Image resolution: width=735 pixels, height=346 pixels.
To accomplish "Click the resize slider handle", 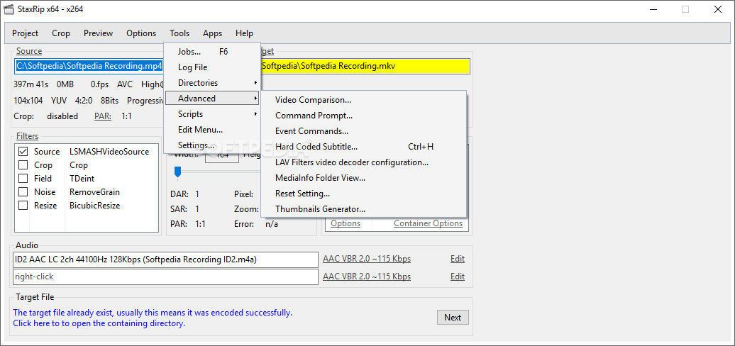I will pyautogui.click(x=177, y=173).
